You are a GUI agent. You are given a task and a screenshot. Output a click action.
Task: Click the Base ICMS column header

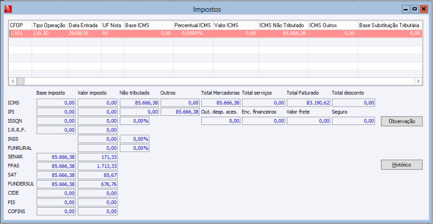(148, 25)
